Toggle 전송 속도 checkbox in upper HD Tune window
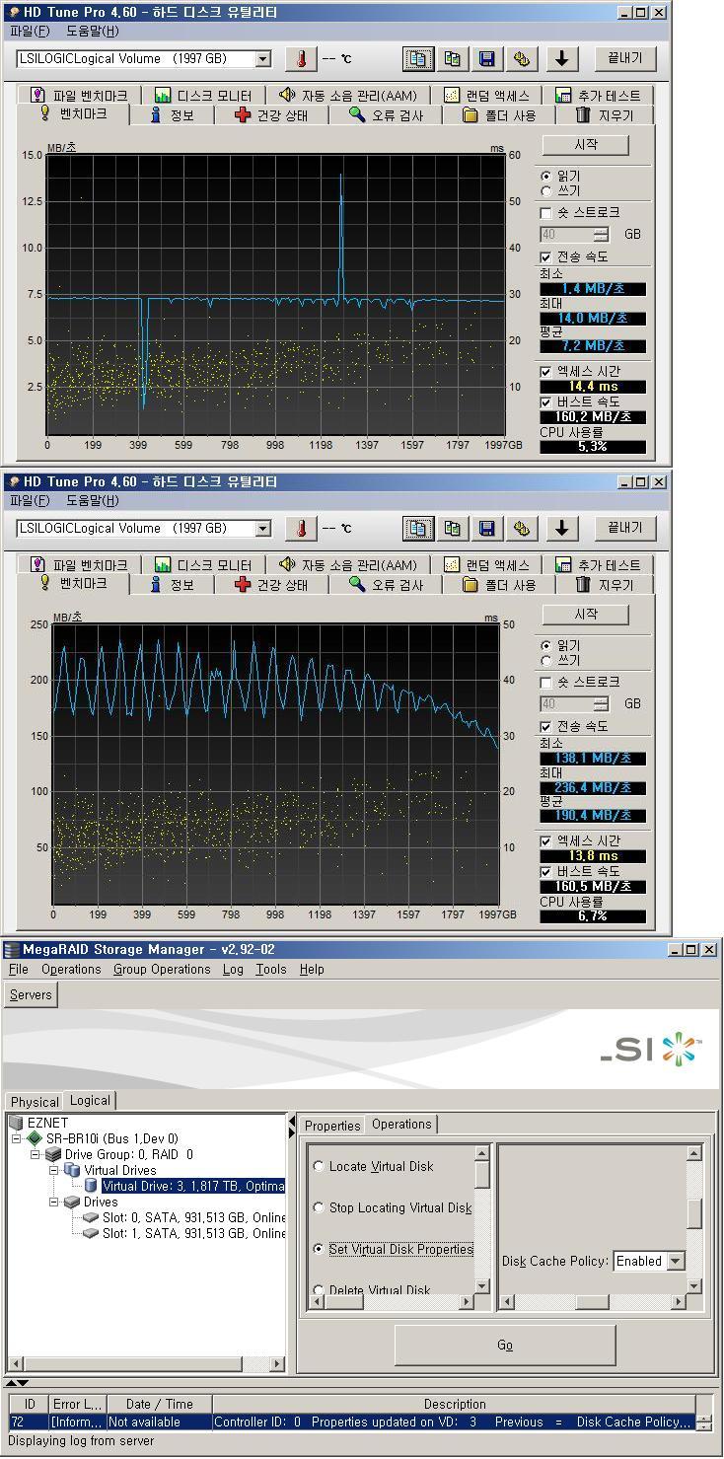The height and width of the screenshot is (1459, 724). pyautogui.click(x=545, y=256)
